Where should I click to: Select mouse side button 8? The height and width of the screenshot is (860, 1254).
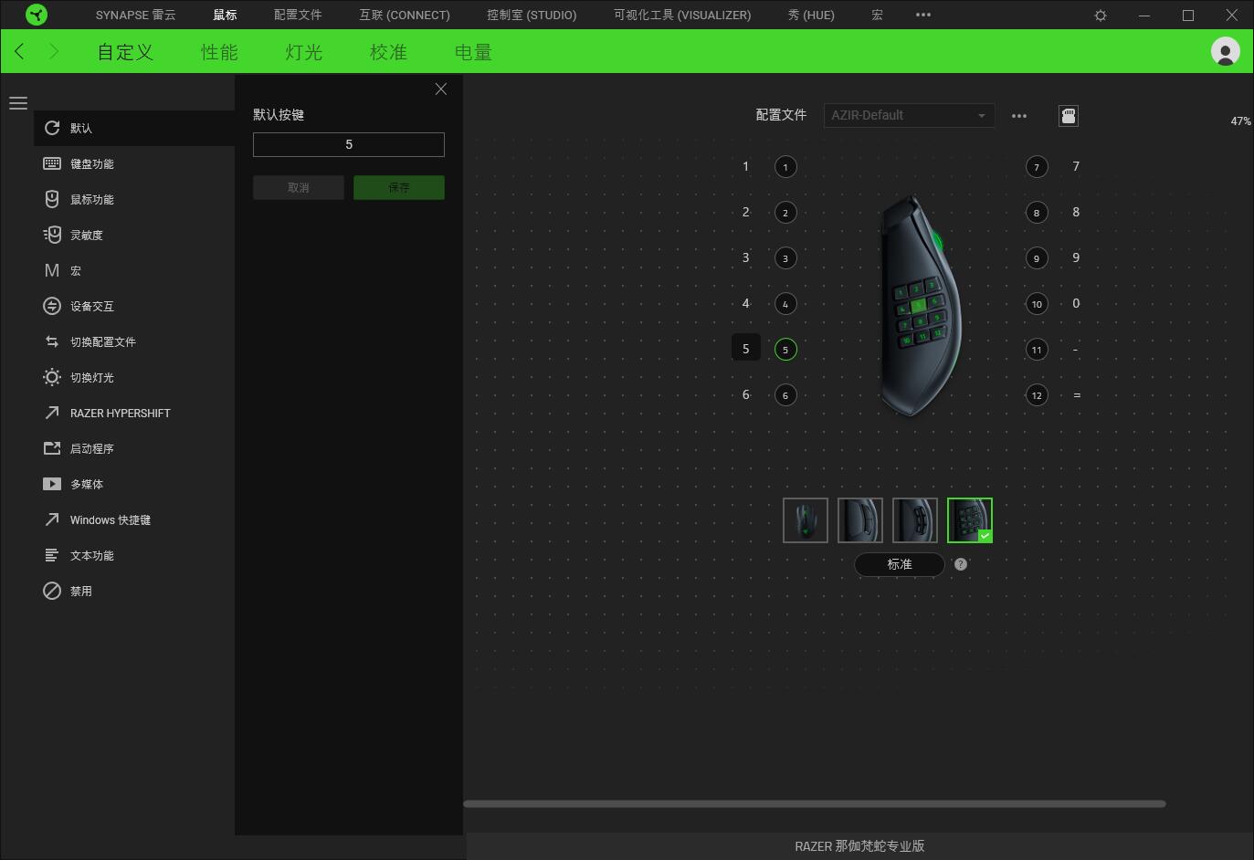(1037, 213)
